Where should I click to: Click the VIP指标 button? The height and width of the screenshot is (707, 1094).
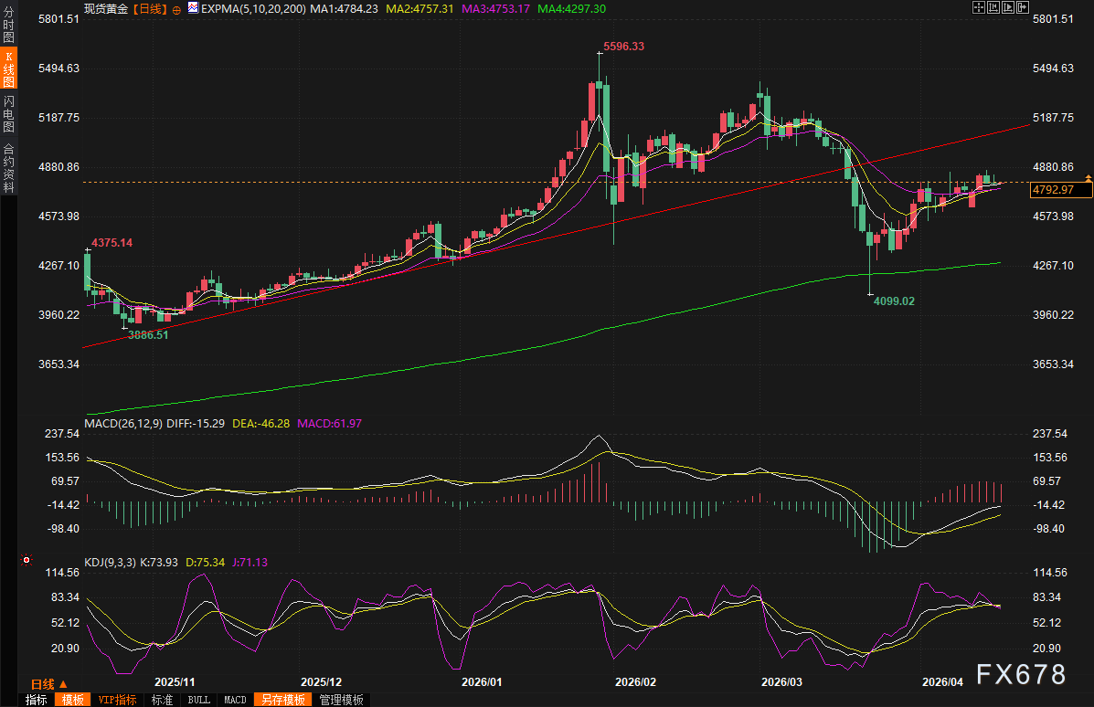click(x=117, y=700)
